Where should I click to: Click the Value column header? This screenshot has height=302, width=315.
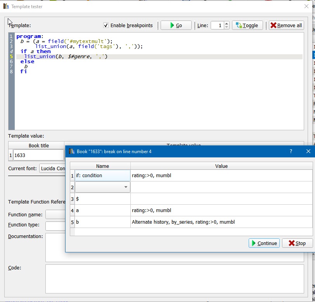coord(221,166)
